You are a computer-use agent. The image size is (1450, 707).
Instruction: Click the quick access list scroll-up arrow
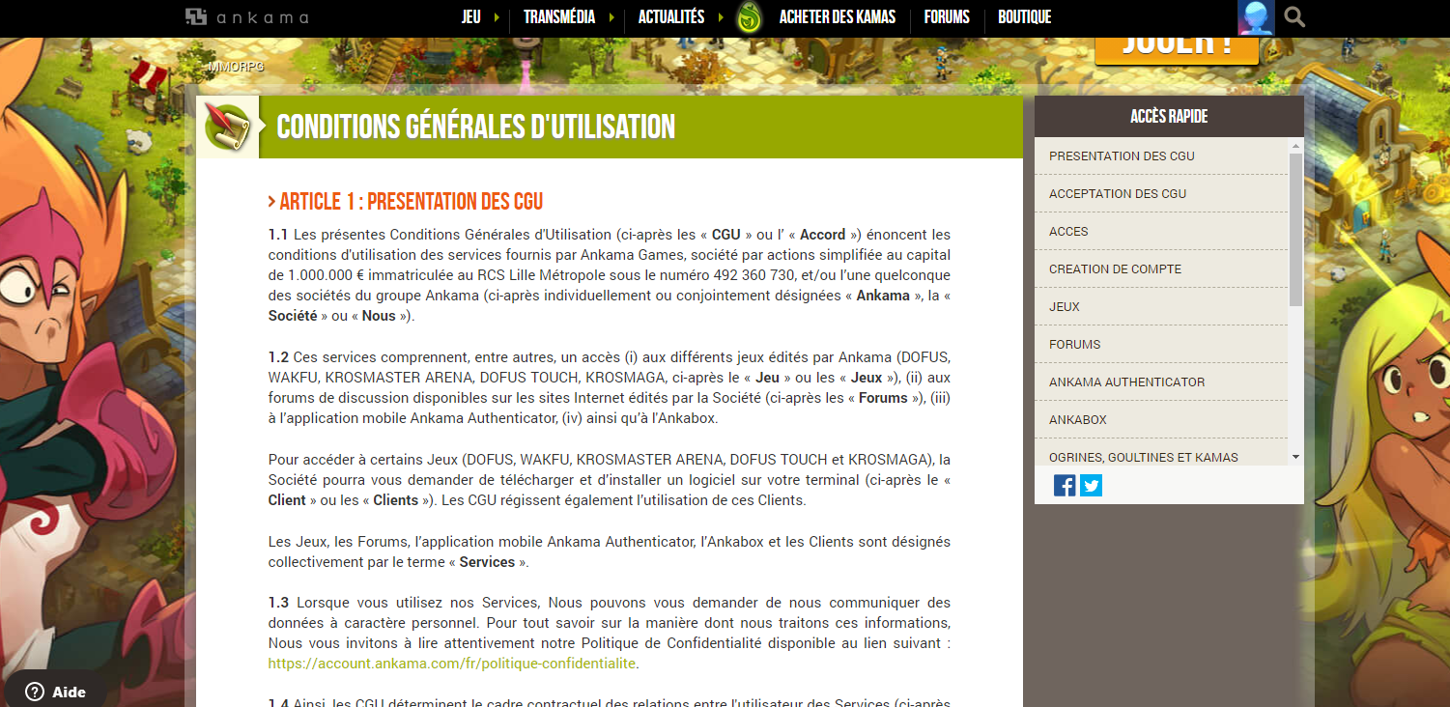1296,145
